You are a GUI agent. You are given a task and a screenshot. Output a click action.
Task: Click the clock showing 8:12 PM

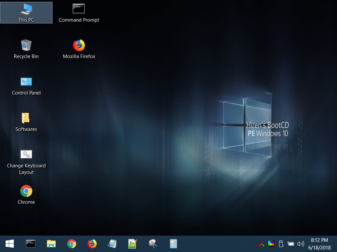(319, 240)
